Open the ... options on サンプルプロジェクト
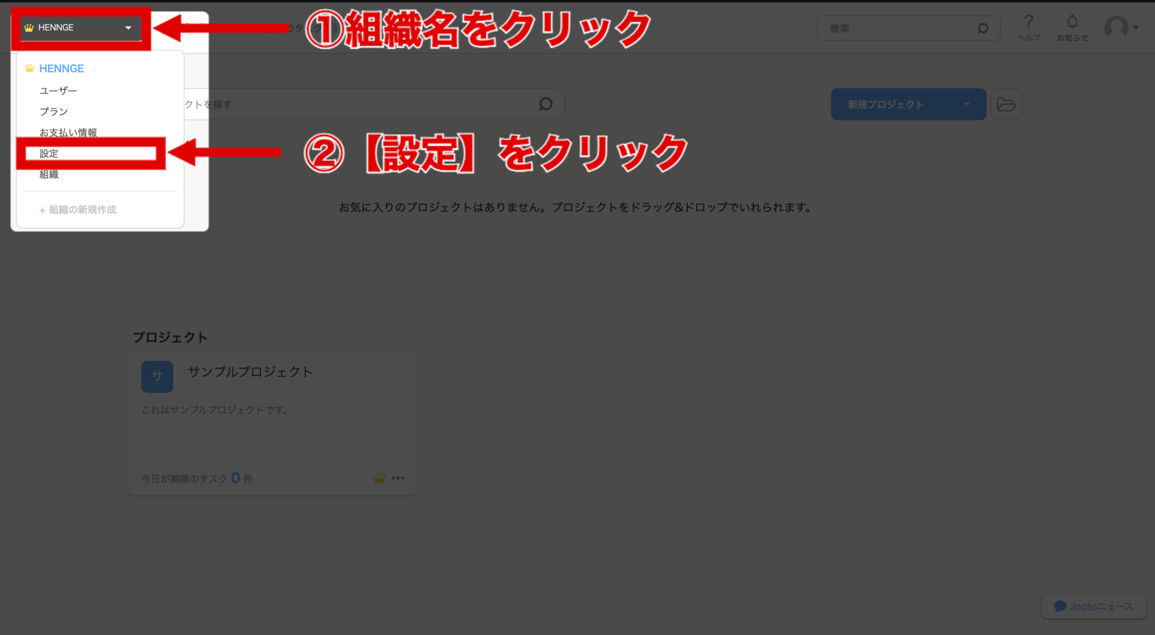This screenshot has width=1155, height=635. 398,477
